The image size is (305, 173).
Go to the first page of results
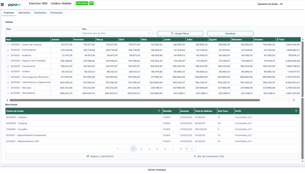[x=118, y=149]
